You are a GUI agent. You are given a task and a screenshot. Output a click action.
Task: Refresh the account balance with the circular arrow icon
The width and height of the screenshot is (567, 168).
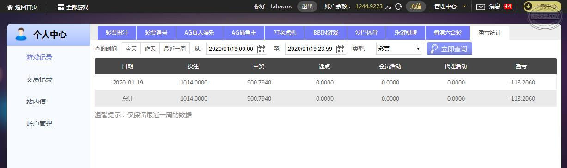coord(398,6)
